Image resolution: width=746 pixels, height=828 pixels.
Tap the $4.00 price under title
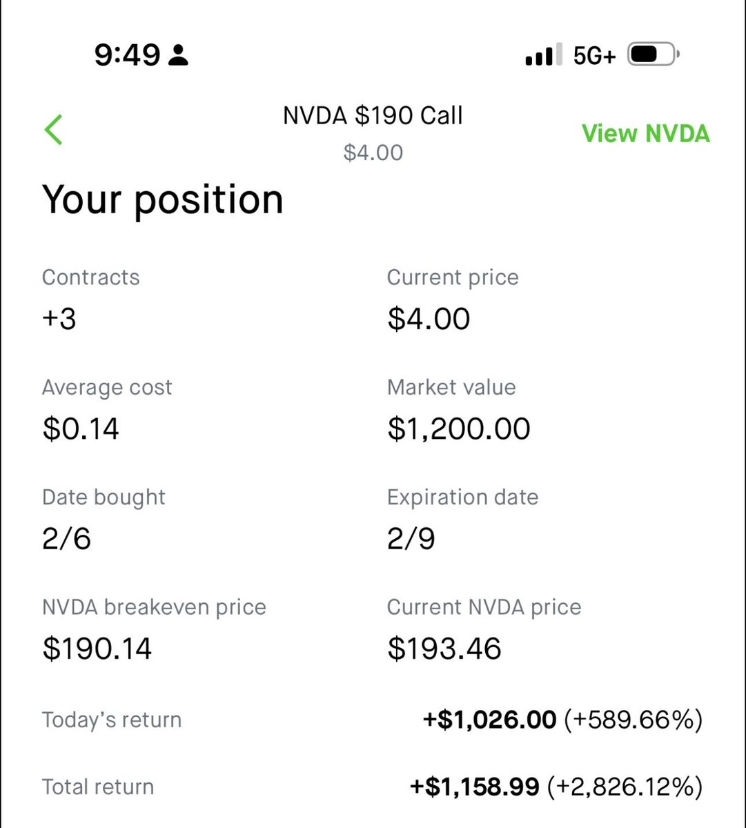tap(373, 152)
